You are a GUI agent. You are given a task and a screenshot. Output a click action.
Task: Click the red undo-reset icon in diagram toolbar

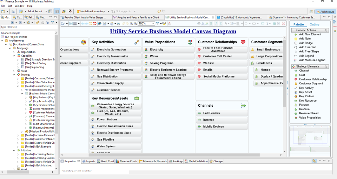95,23
